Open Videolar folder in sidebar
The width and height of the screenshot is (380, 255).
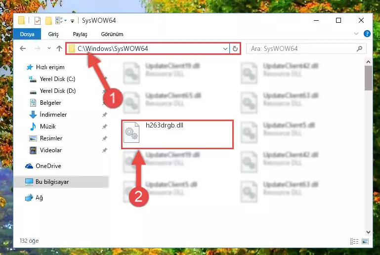pyautogui.click(x=45, y=150)
